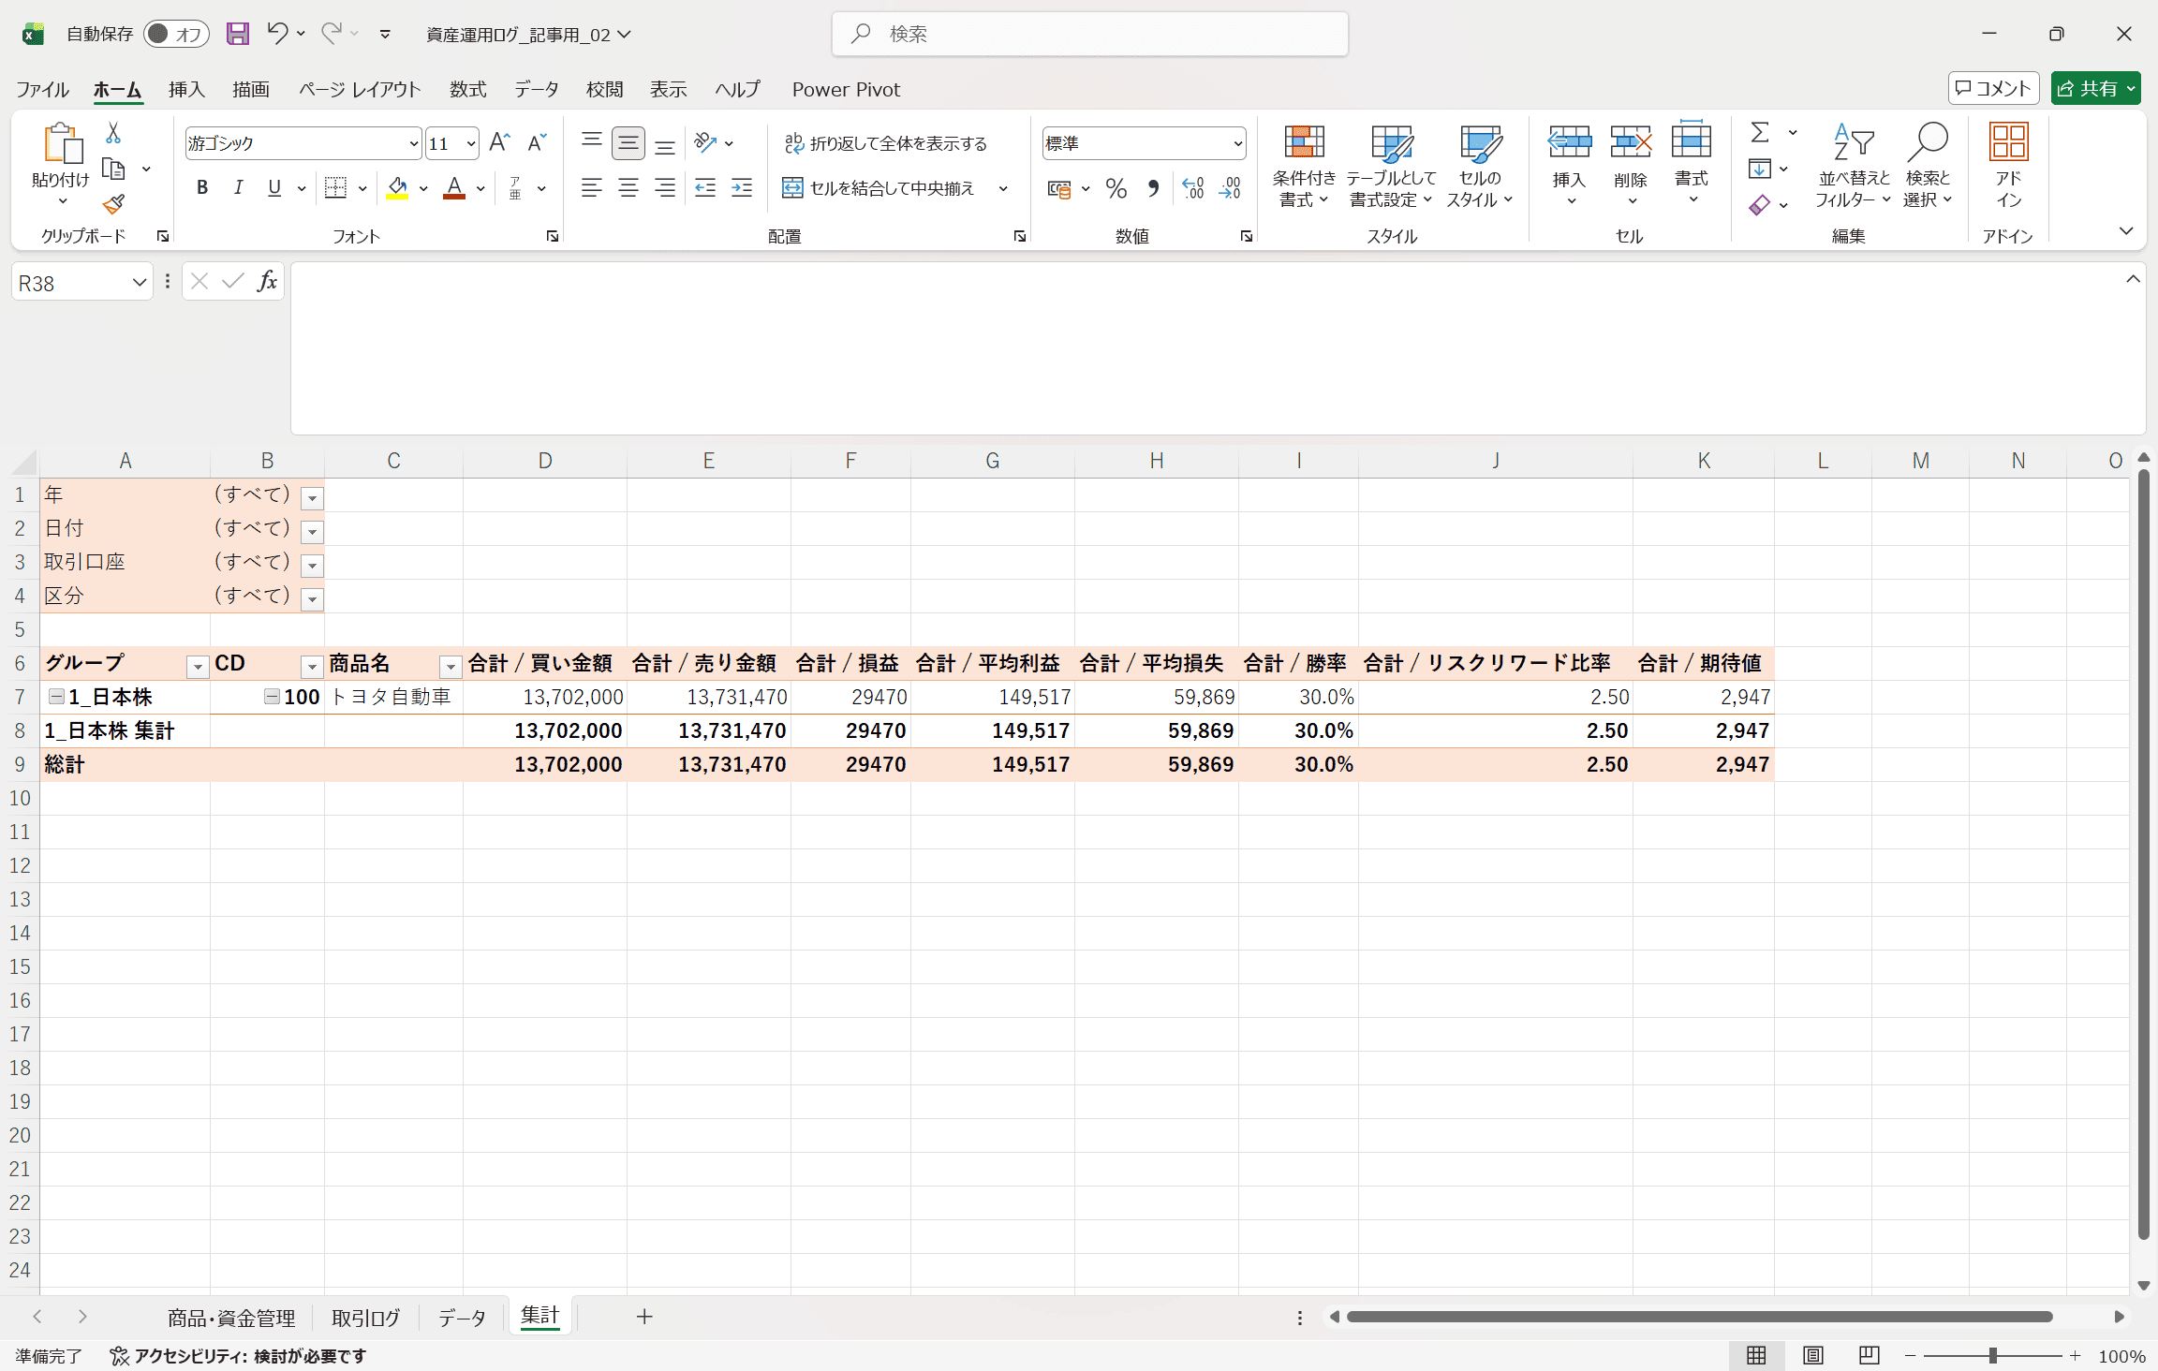Click the yellow fill color button
This screenshot has height=1371, width=2158.
pyautogui.click(x=397, y=188)
